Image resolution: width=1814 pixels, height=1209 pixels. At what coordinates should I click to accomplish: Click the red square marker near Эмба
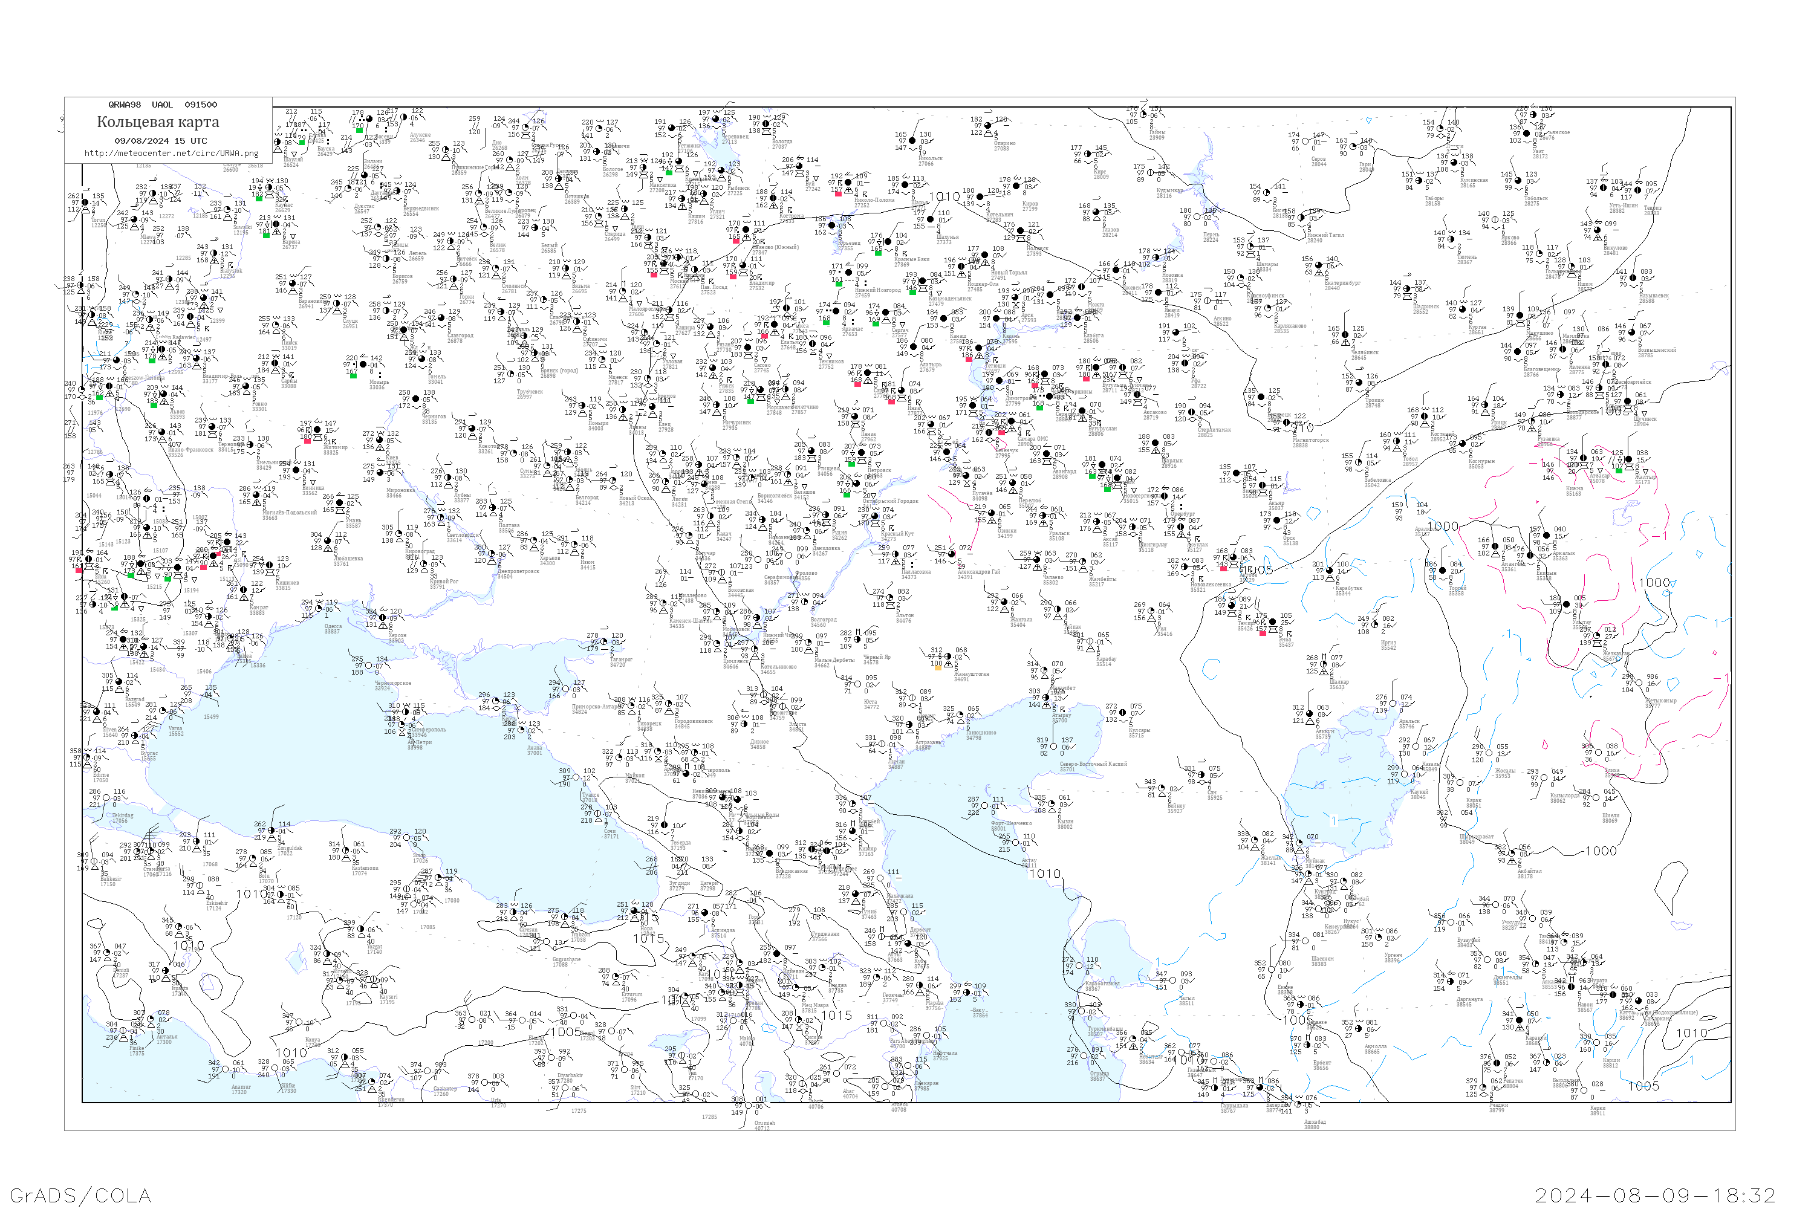click(1263, 634)
